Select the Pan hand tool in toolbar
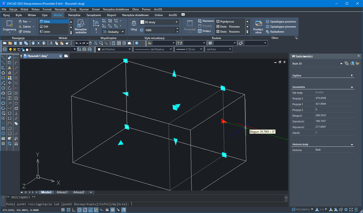 90,43
